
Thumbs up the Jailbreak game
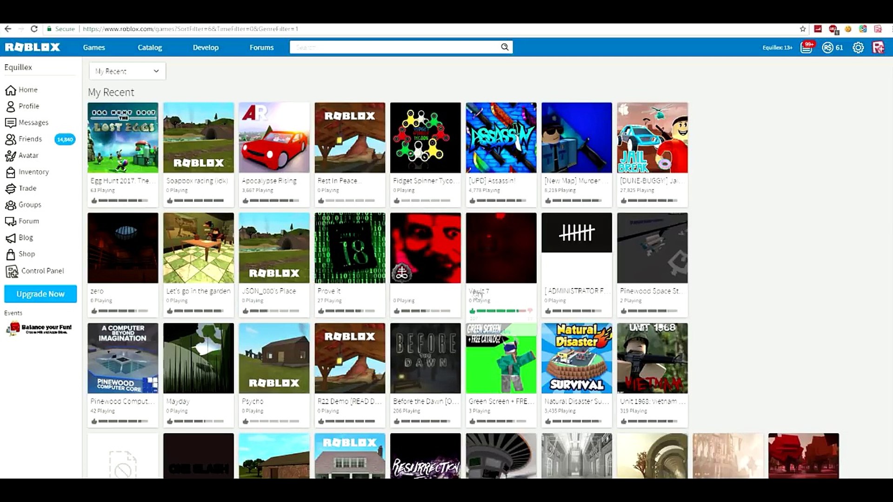tap(623, 201)
